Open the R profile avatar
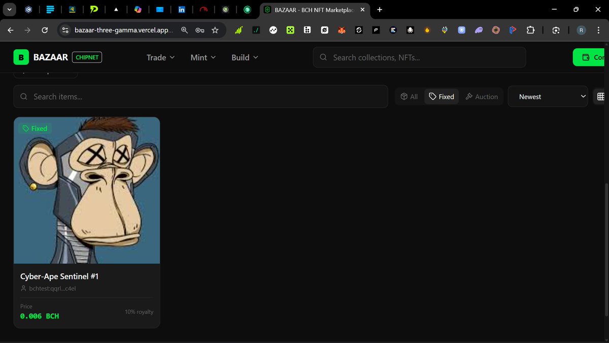Viewport: 609px width, 343px height. click(x=581, y=30)
